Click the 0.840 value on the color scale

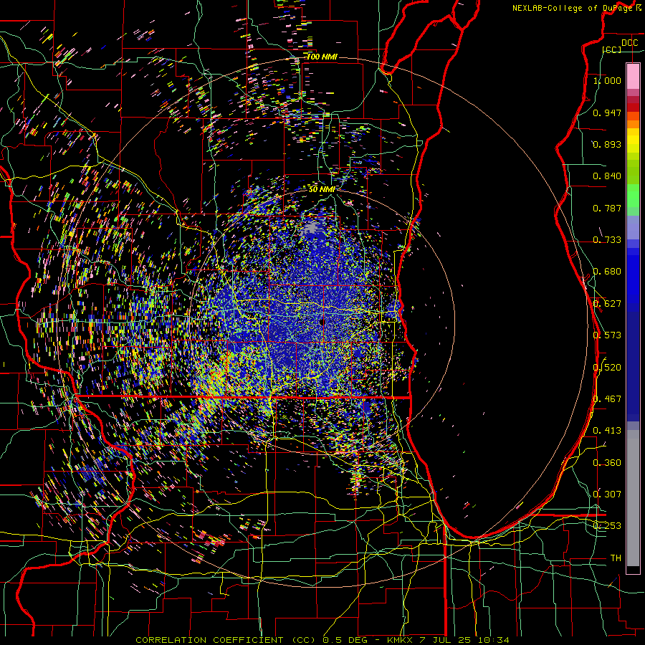[607, 176]
